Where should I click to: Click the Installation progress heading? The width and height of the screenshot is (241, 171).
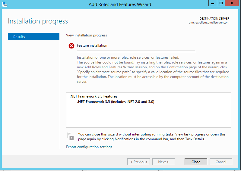click(38, 21)
